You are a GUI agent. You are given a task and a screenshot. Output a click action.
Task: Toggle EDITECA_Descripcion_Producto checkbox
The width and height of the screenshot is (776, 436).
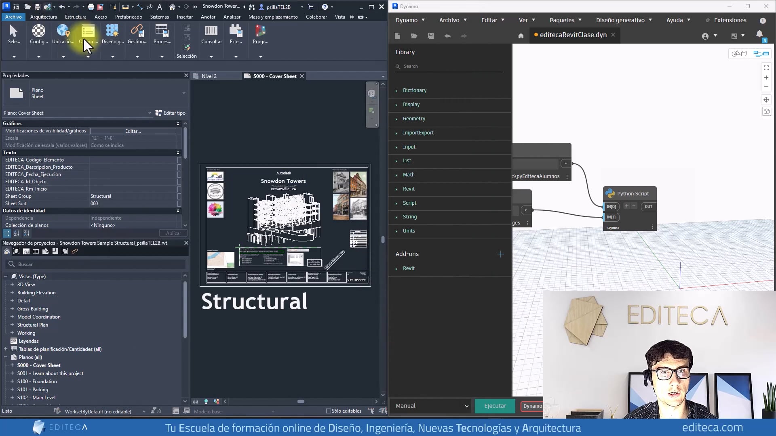click(x=179, y=167)
